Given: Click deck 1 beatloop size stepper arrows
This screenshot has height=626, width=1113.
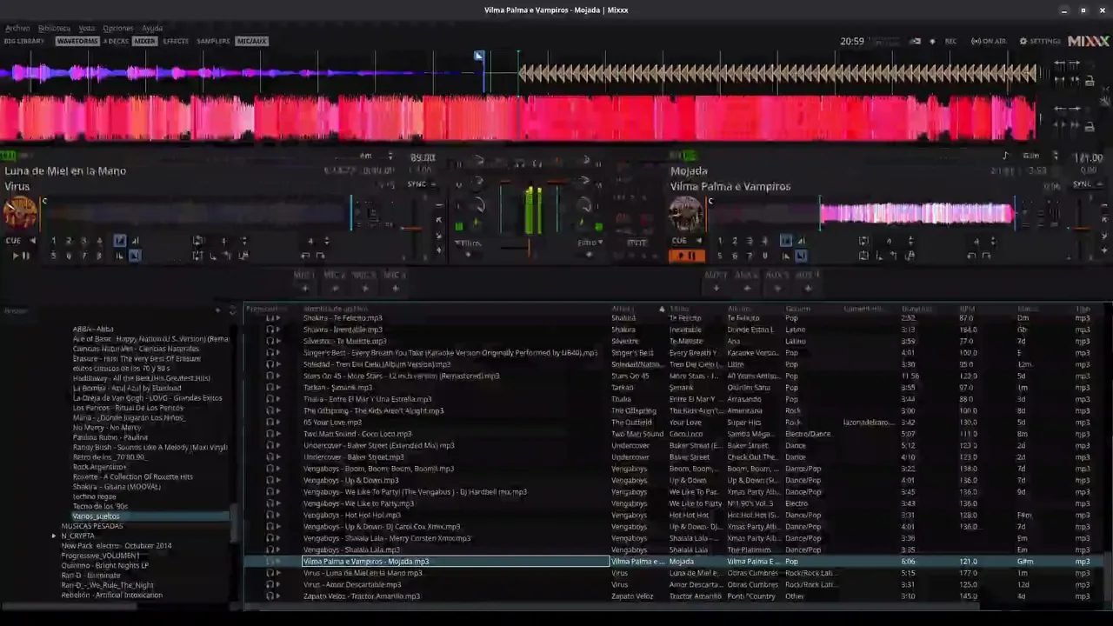Looking at the screenshot, I should (x=243, y=241).
